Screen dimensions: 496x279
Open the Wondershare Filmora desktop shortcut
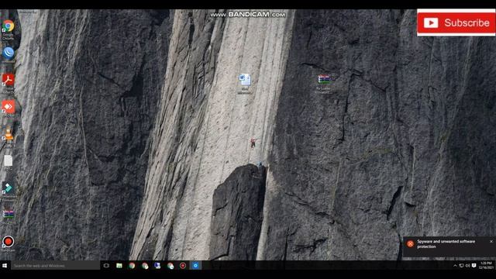(x=8, y=188)
